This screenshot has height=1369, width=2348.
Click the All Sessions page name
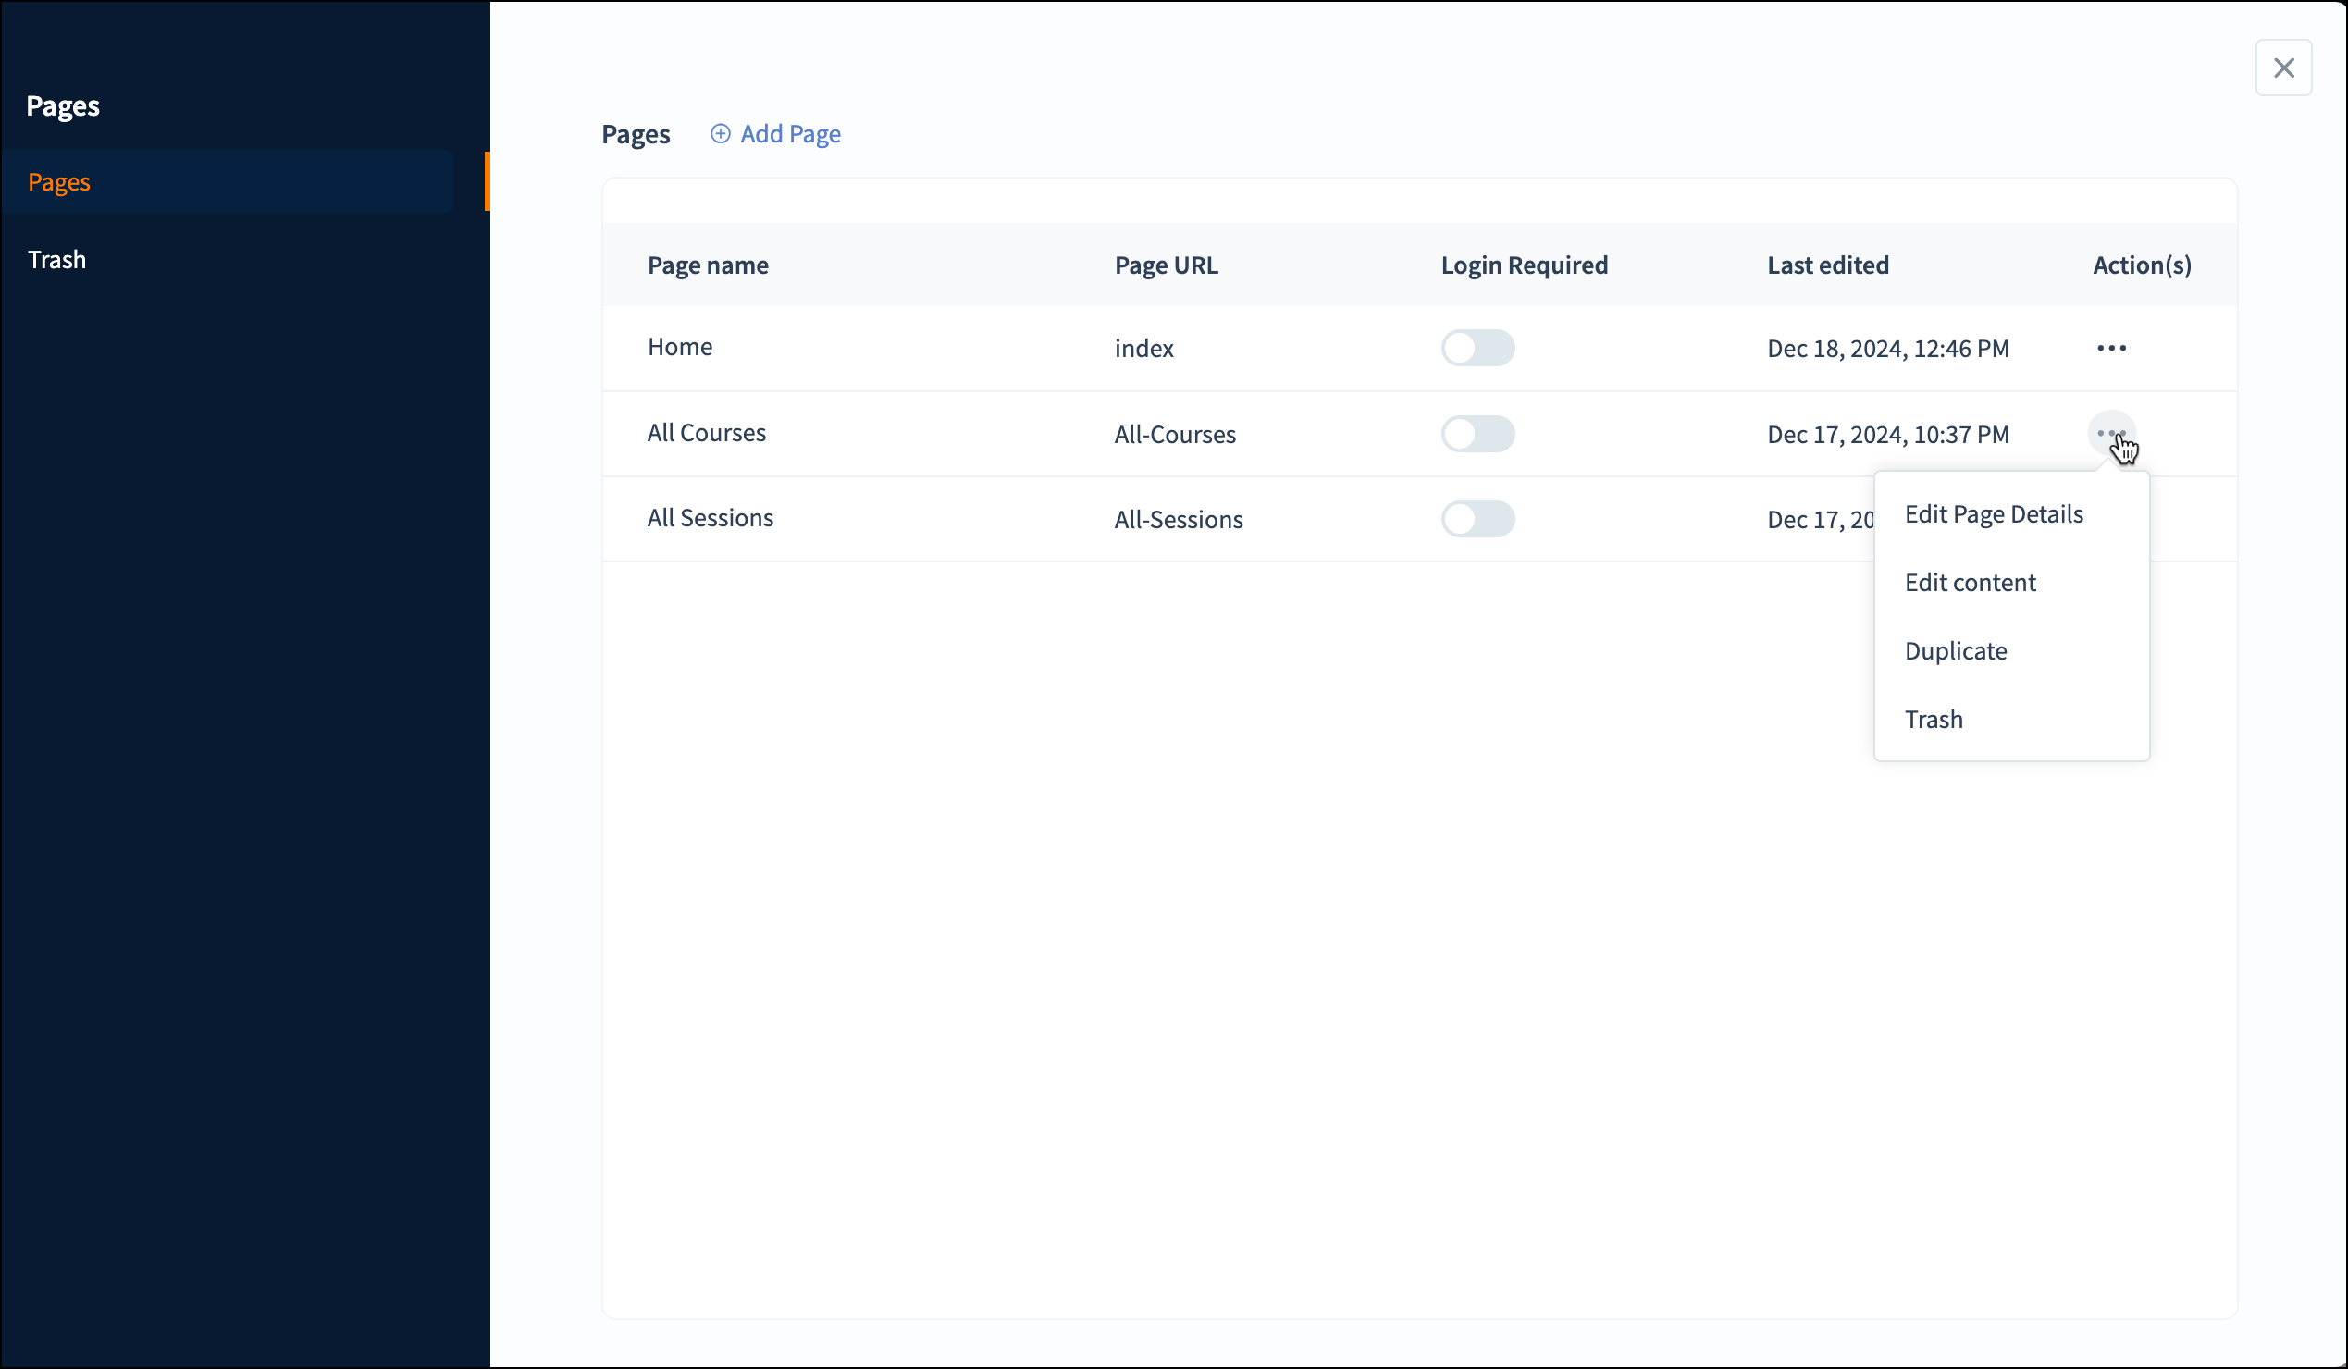click(x=710, y=518)
